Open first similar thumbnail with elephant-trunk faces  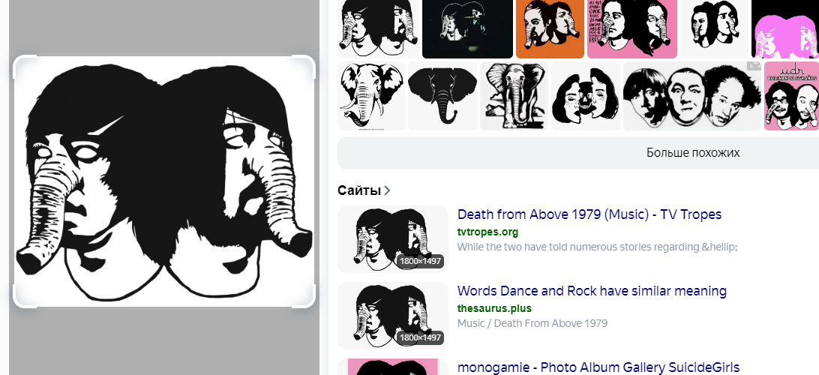pos(379,29)
